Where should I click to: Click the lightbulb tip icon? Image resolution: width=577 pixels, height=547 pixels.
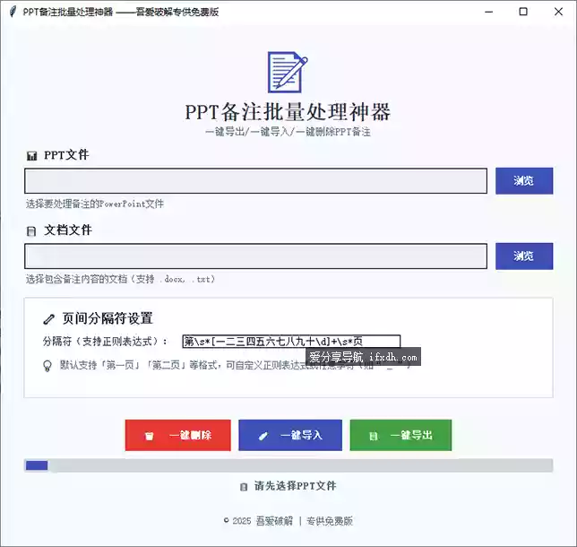[x=47, y=366]
